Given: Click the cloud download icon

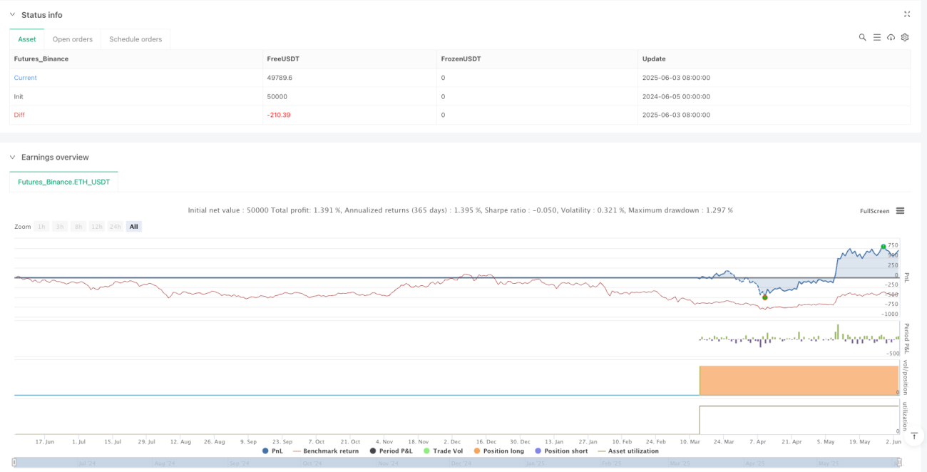Looking at the screenshot, I should [x=891, y=37].
